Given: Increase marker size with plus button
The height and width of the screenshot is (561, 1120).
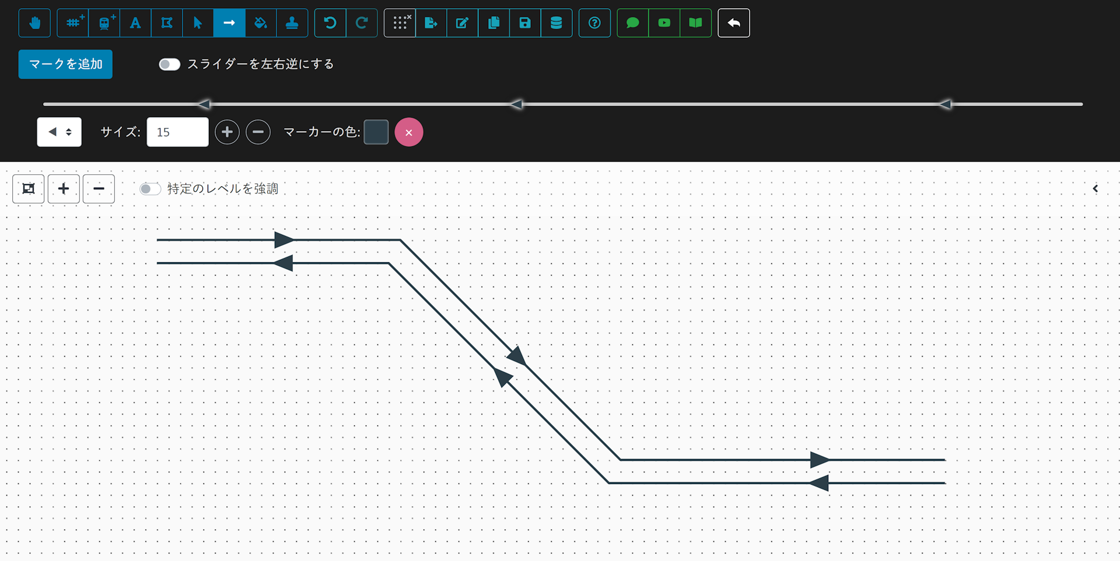Looking at the screenshot, I should click(x=227, y=132).
